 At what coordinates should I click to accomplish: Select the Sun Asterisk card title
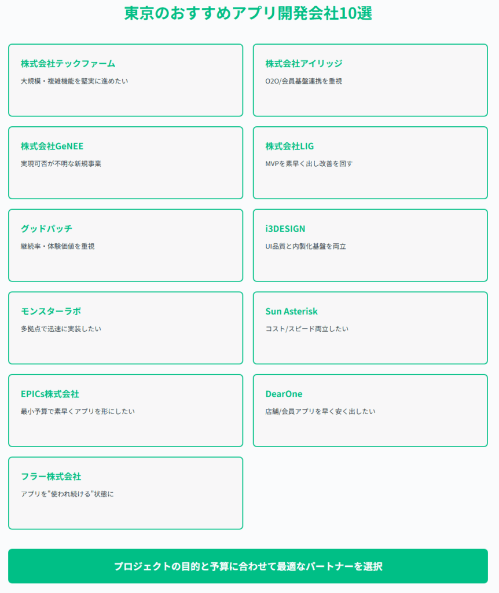(x=291, y=312)
